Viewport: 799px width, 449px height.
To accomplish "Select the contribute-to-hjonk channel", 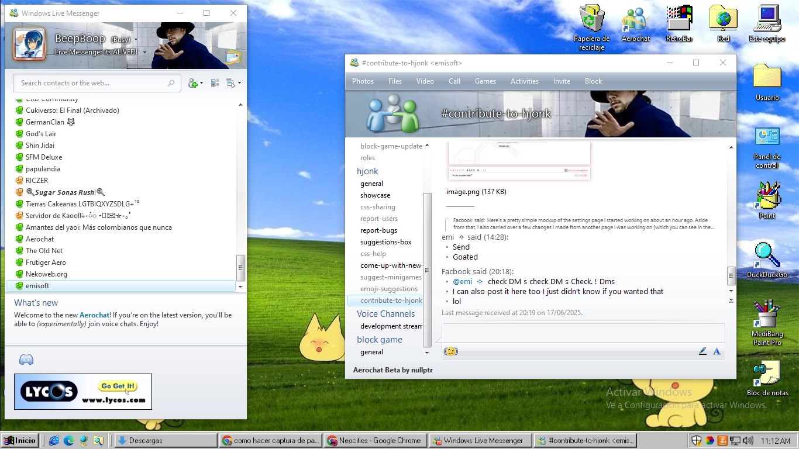I will tap(385, 301).
